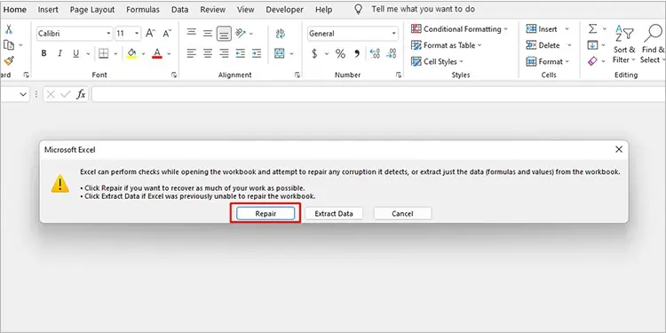The height and width of the screenshot is (333, 666).
Task: Switch to the Home tab
Action: pos(15,10)
